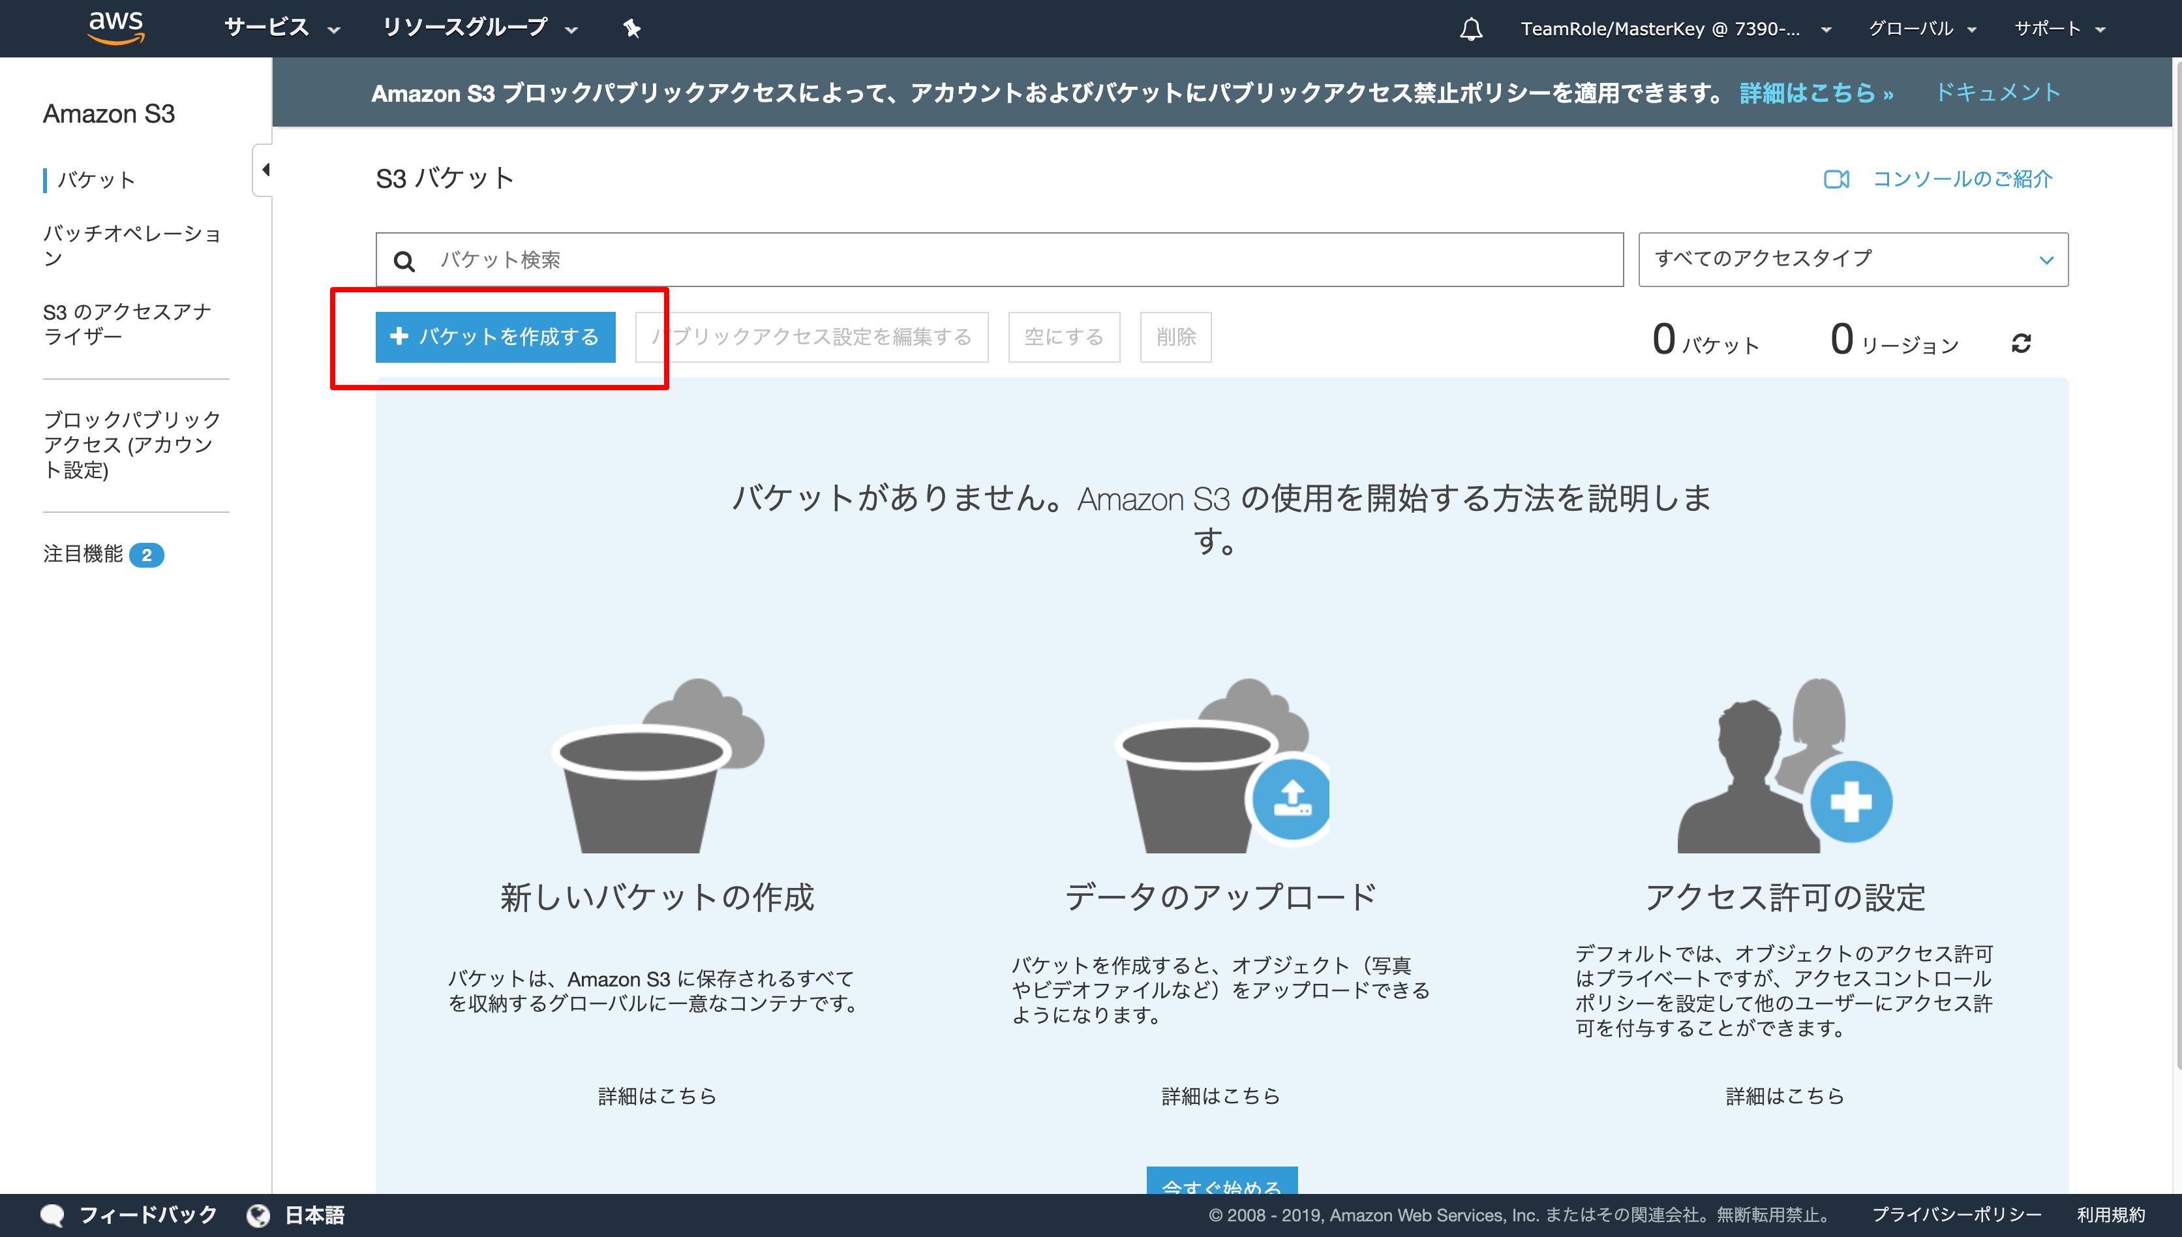Open the サポート dropdown menu

point(2060,29)
